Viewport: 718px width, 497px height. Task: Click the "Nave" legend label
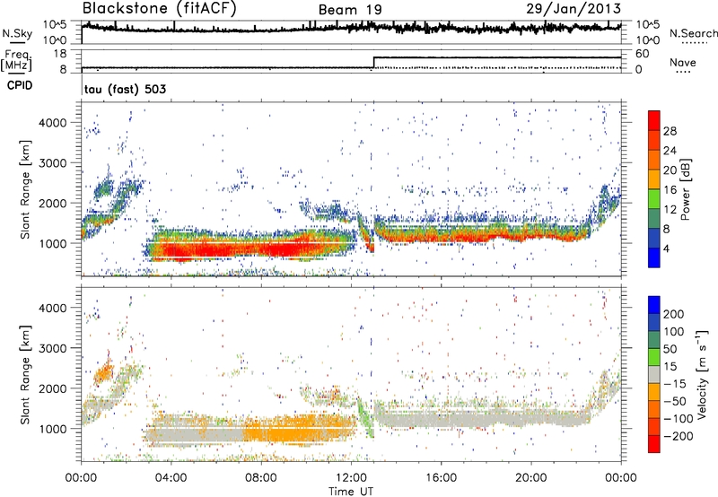tap(683, 63)
